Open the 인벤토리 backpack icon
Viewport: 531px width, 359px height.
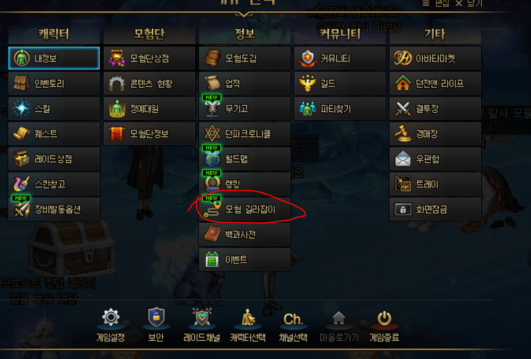coord(22,83)
